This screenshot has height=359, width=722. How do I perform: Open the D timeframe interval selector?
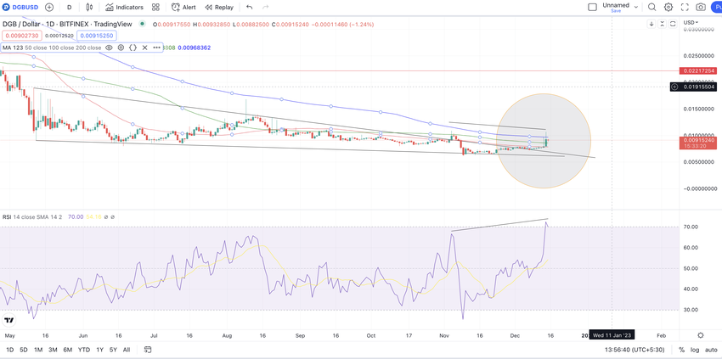coord(69,8)
